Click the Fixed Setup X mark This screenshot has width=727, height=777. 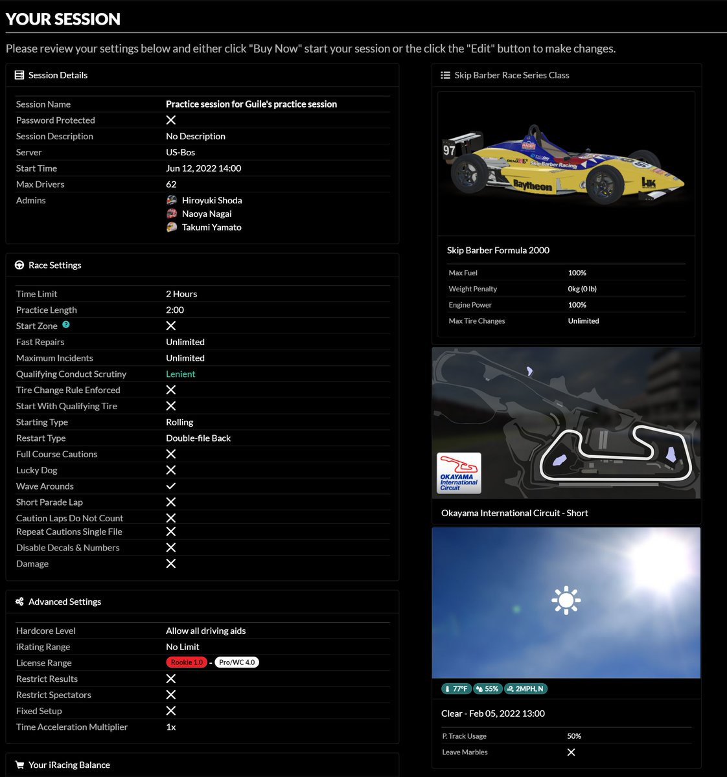pos(171,711)
